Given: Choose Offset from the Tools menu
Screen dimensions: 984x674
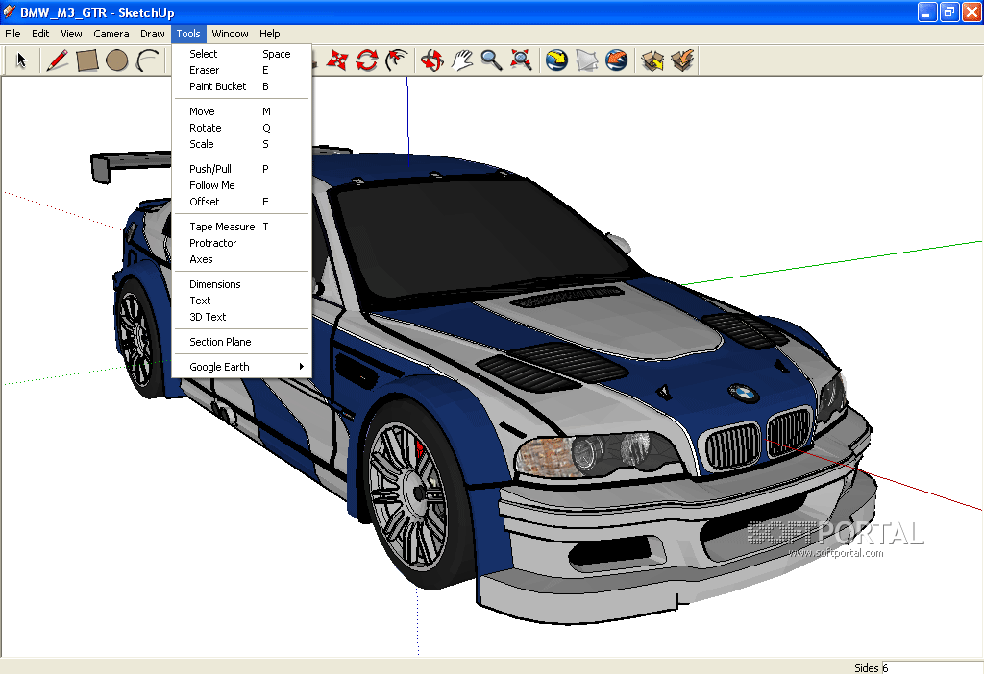Looking at the screenshot, I should point(241,202).
